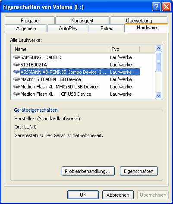Open the AutoPlay tab
This screenshot has width=173, height=204.
click(x=68, y=28)
